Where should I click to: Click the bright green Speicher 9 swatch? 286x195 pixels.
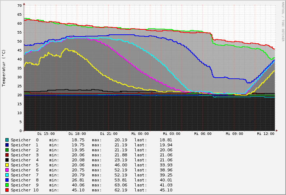(7, 185)
